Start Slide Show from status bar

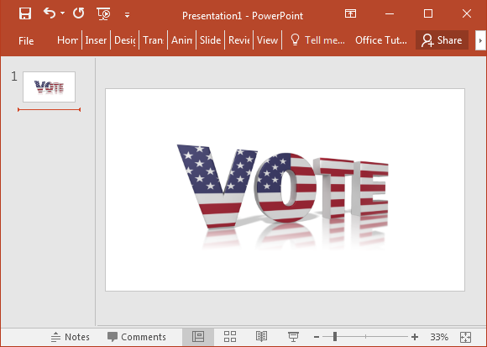293,337
